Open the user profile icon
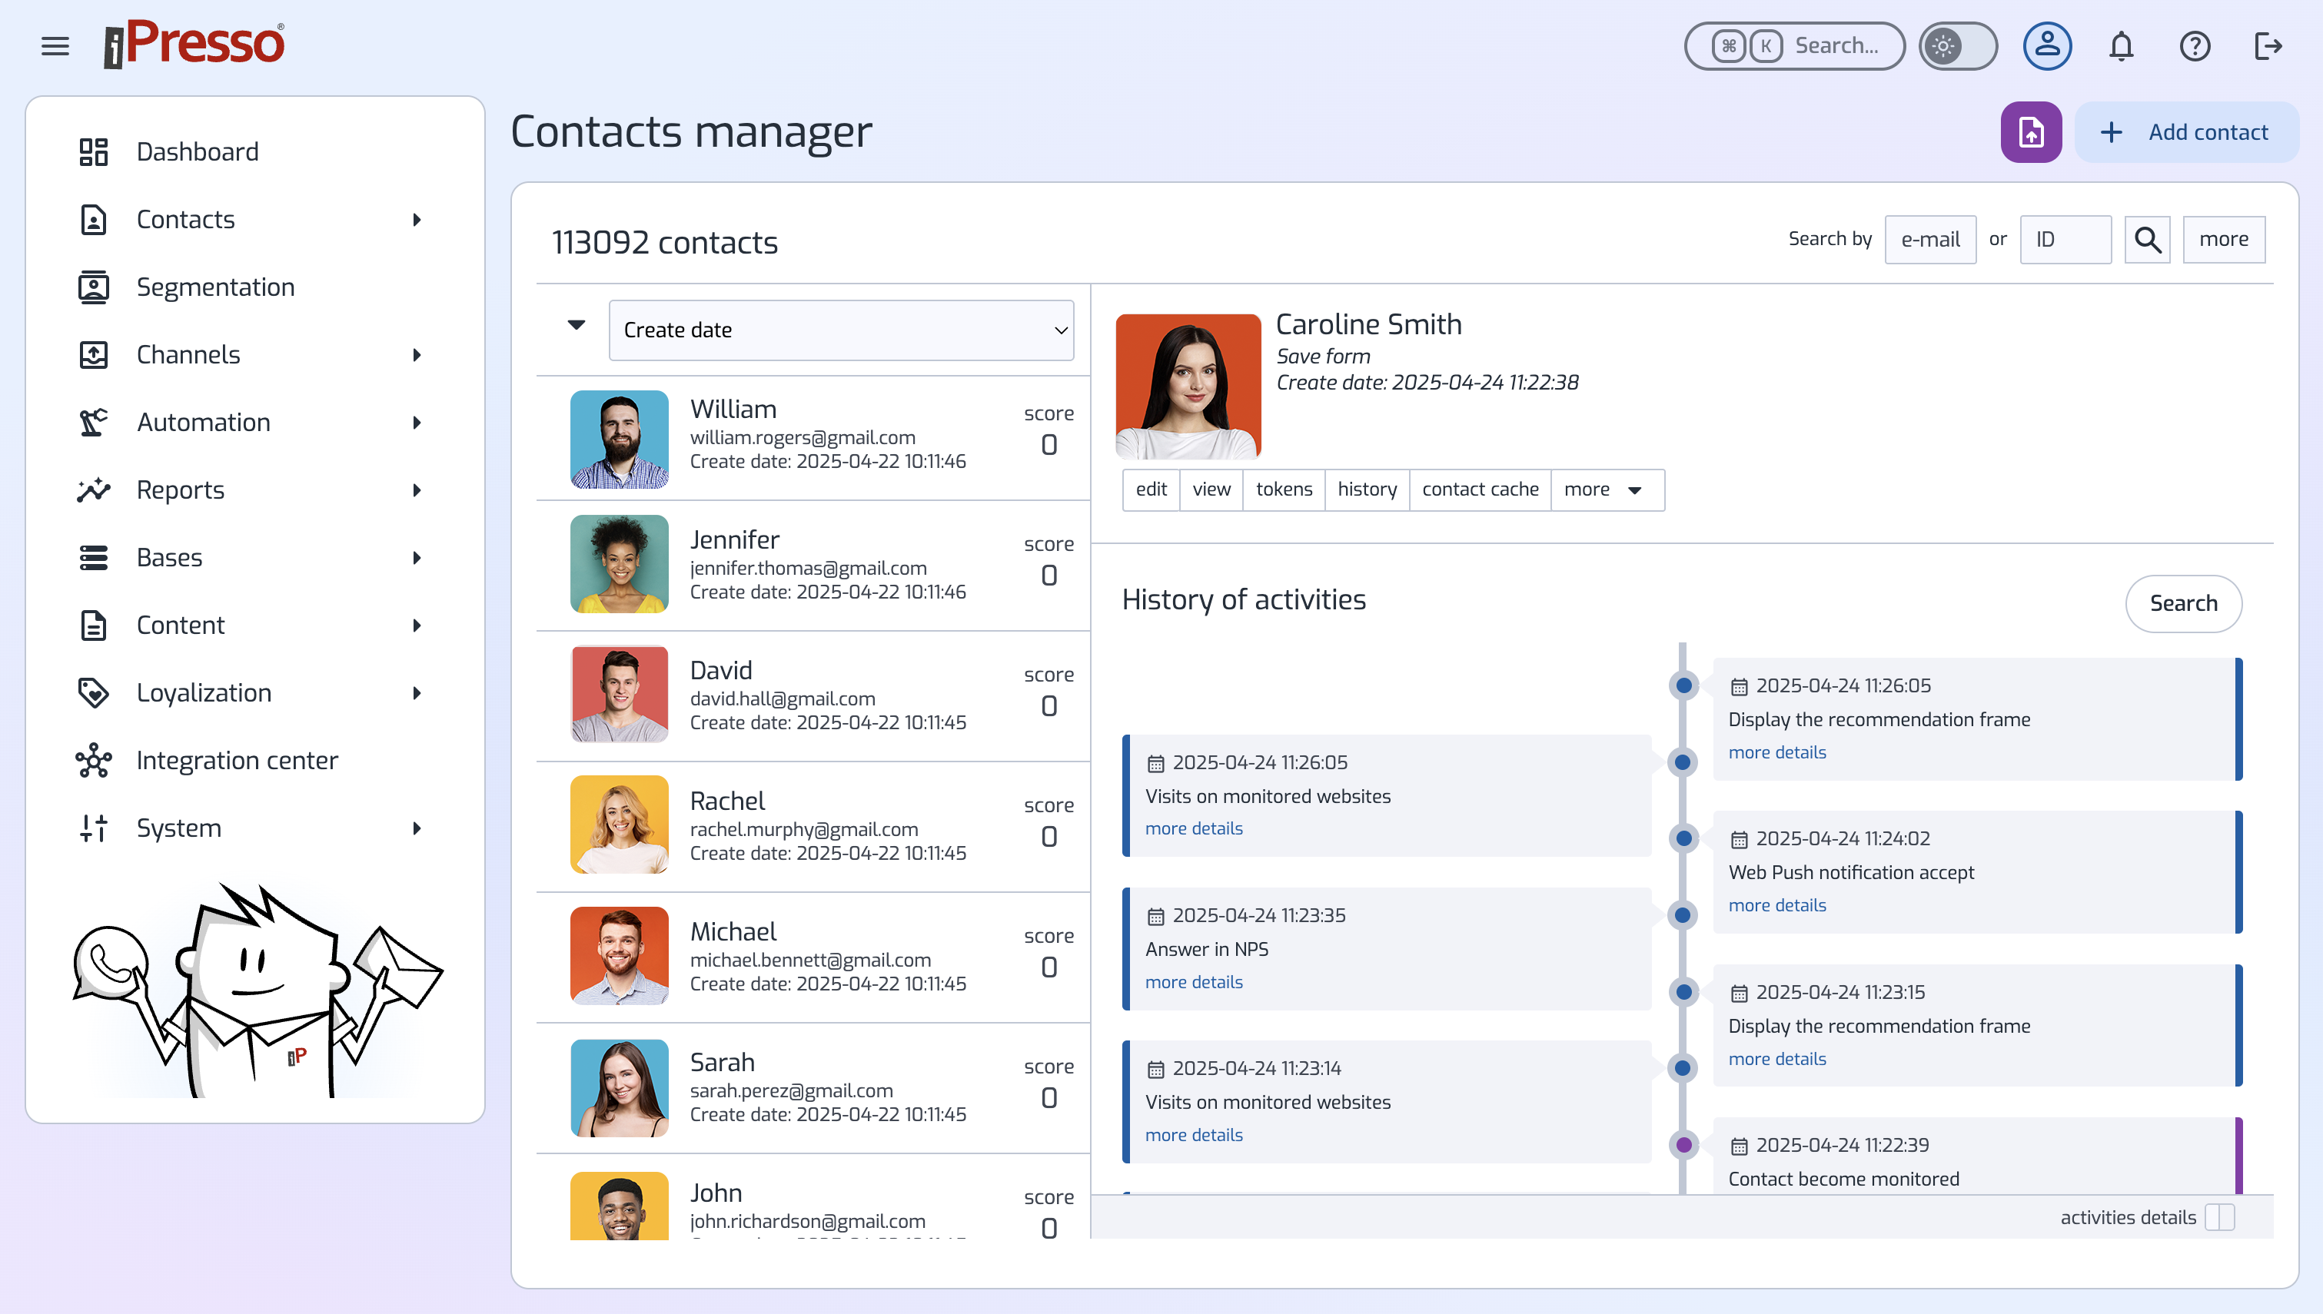 2047,45
